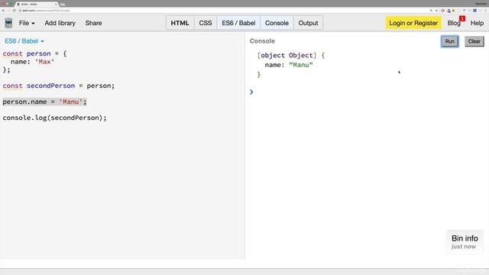Click the console prompt chevron

(251, 92)
